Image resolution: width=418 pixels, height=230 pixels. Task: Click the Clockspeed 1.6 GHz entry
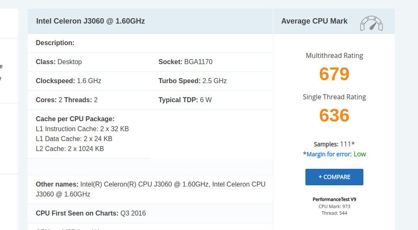click(68, 81)
